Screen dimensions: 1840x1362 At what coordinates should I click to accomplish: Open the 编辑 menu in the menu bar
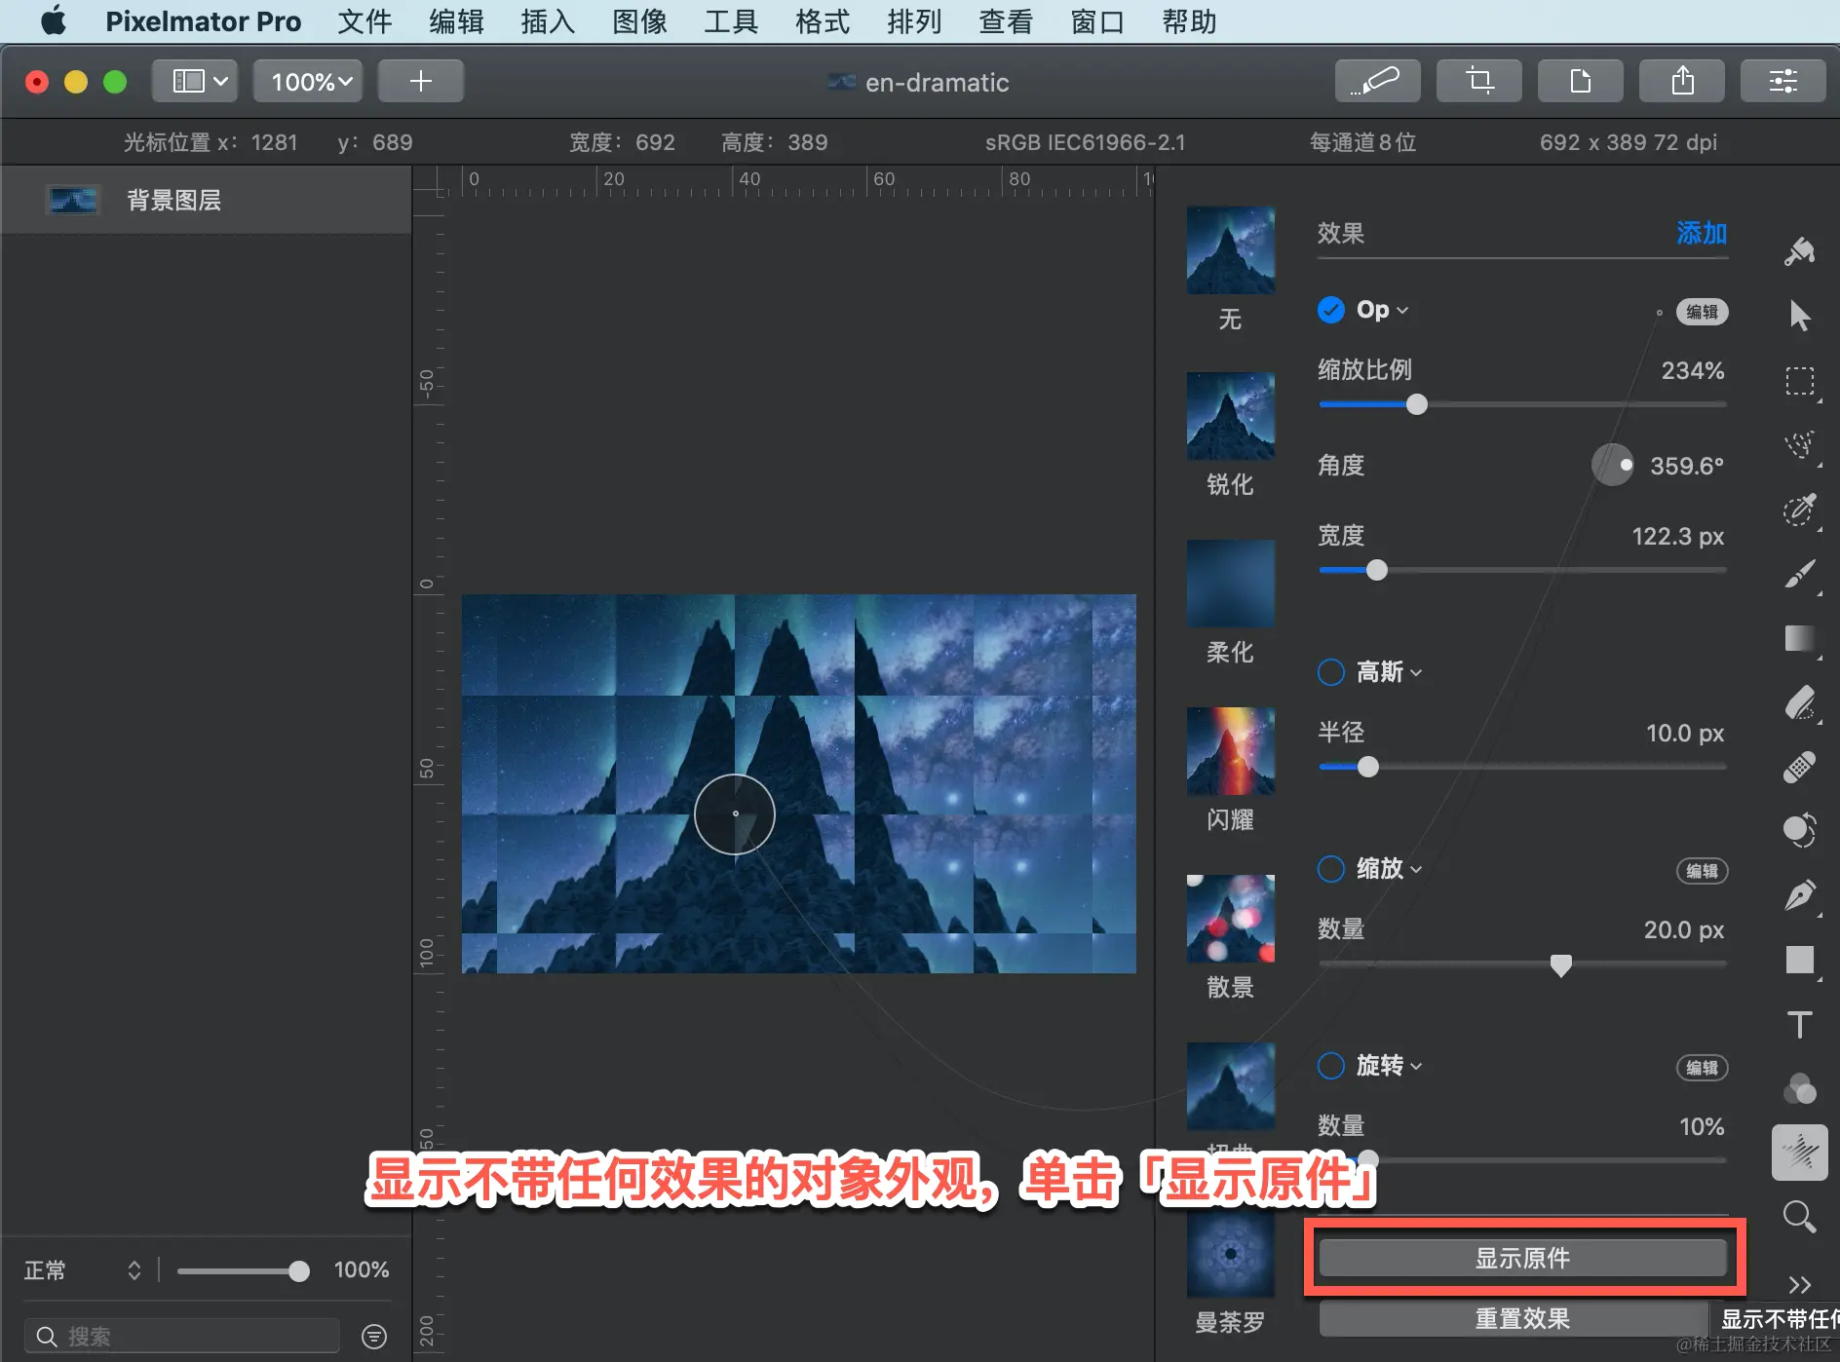point(456,21)
